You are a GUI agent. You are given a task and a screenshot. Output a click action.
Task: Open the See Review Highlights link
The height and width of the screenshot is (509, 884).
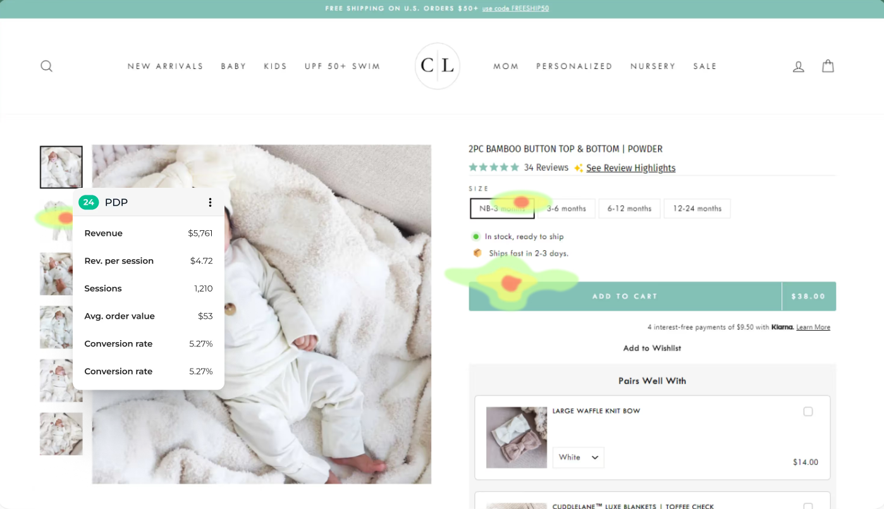click(630, 168)
